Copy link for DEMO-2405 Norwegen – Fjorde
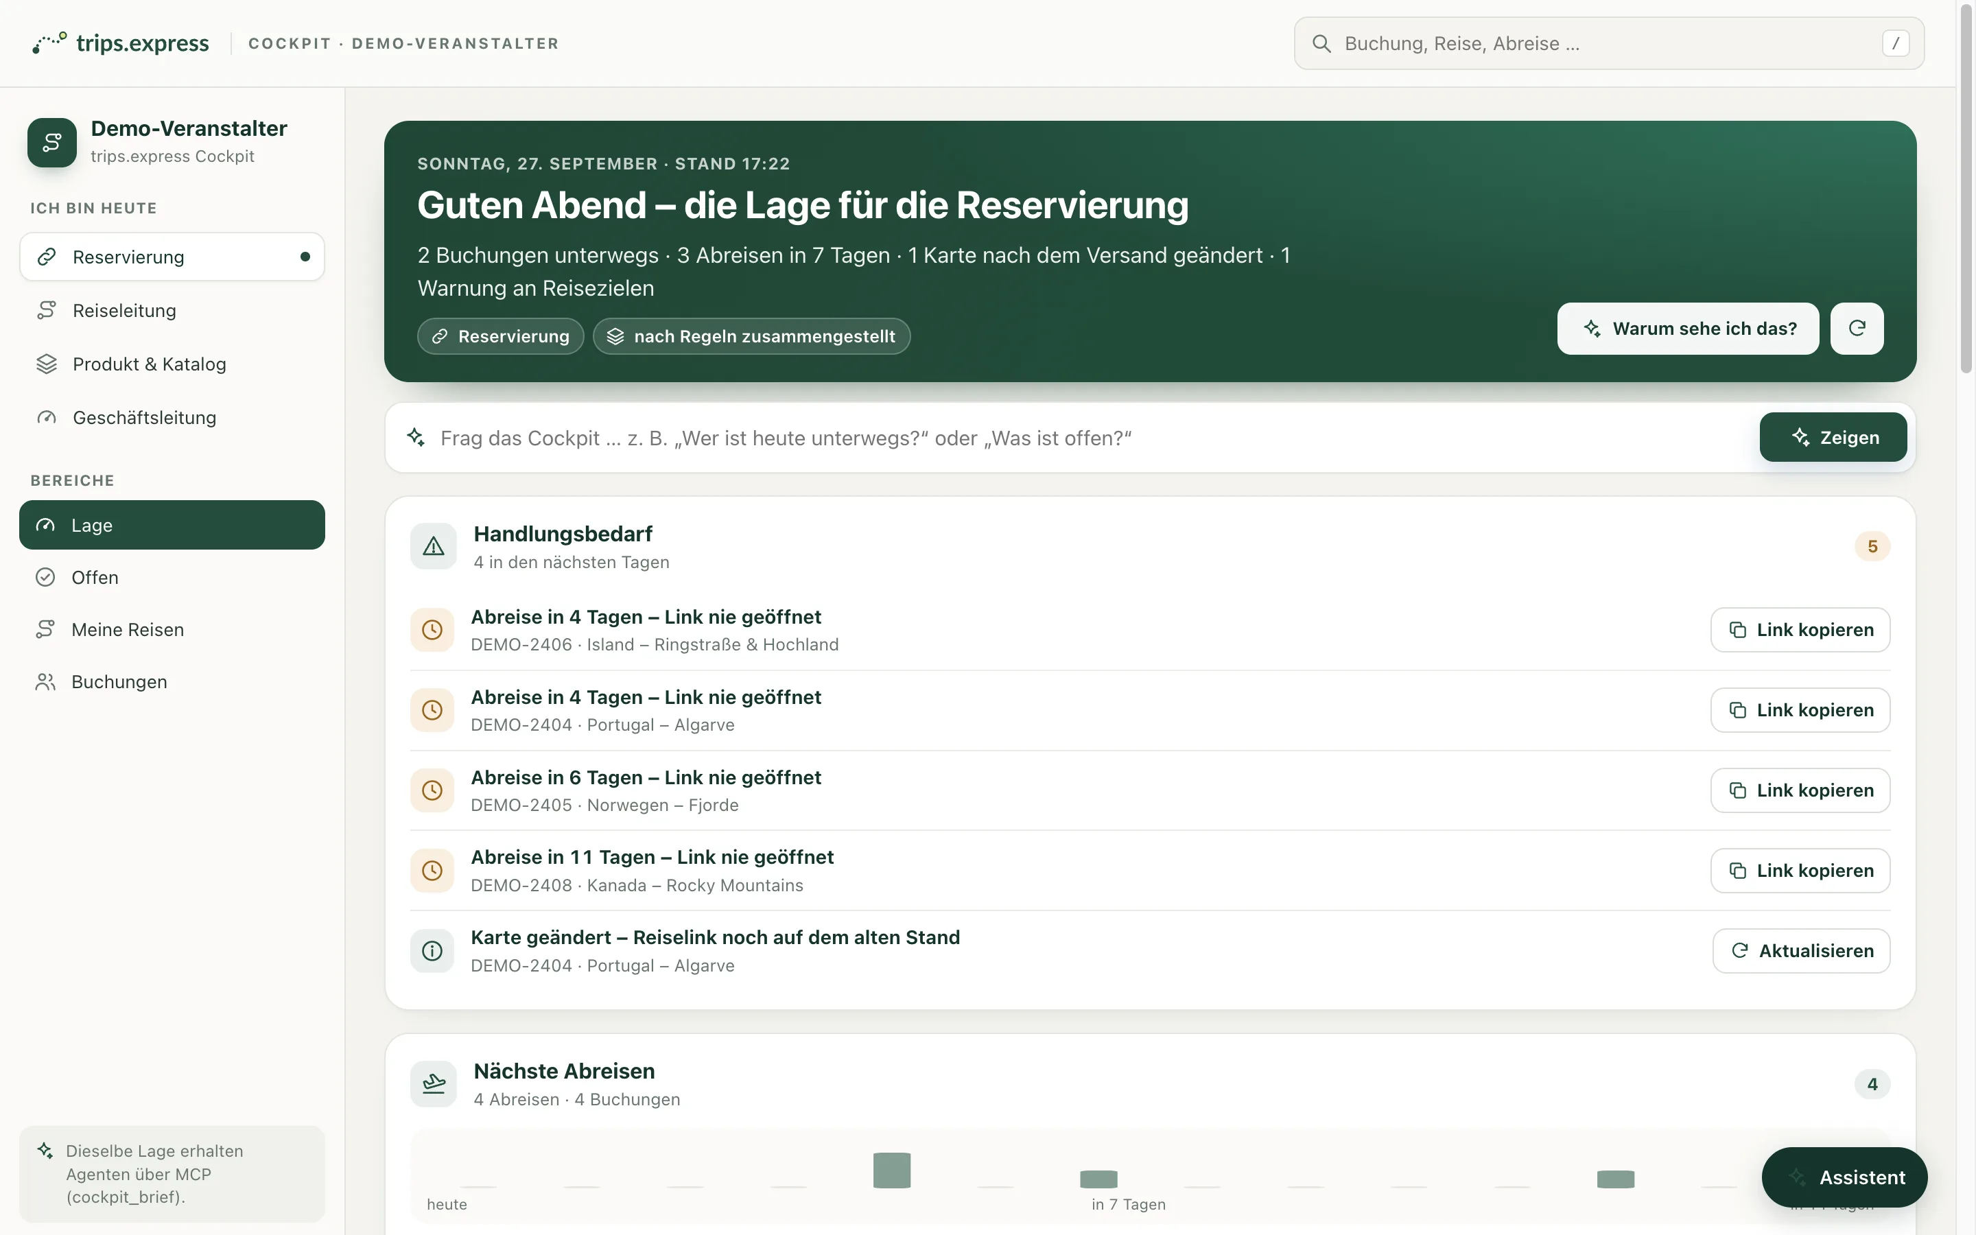The image size is (1976, 1235). click(1800, 790)
